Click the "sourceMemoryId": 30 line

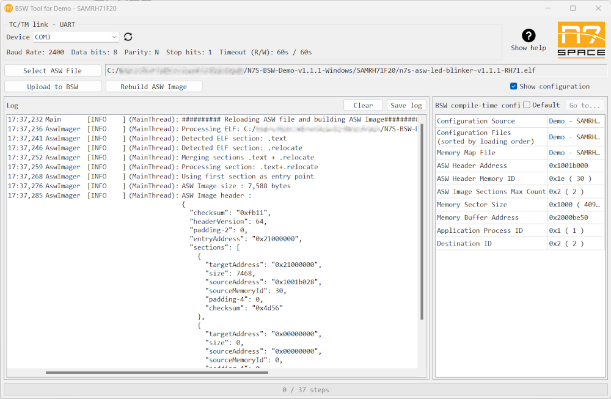[x=246, y=291]
